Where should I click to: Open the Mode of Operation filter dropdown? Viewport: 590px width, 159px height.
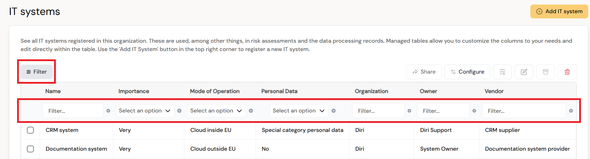[216, 111]
